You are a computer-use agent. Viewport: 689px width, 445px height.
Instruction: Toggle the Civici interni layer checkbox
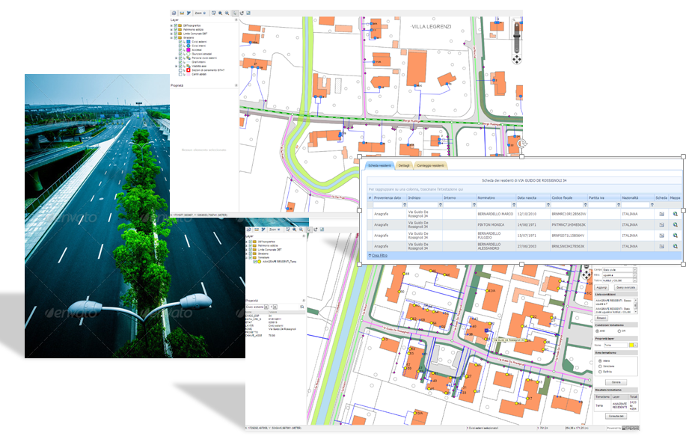180,46
